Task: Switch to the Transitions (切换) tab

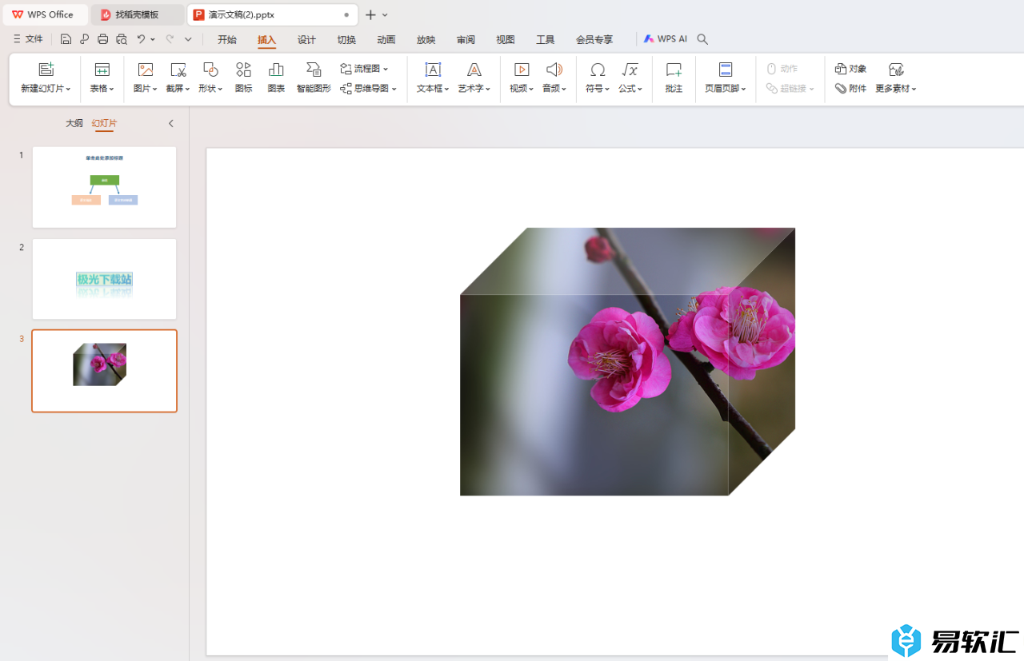Action: (x=346, y=39)
